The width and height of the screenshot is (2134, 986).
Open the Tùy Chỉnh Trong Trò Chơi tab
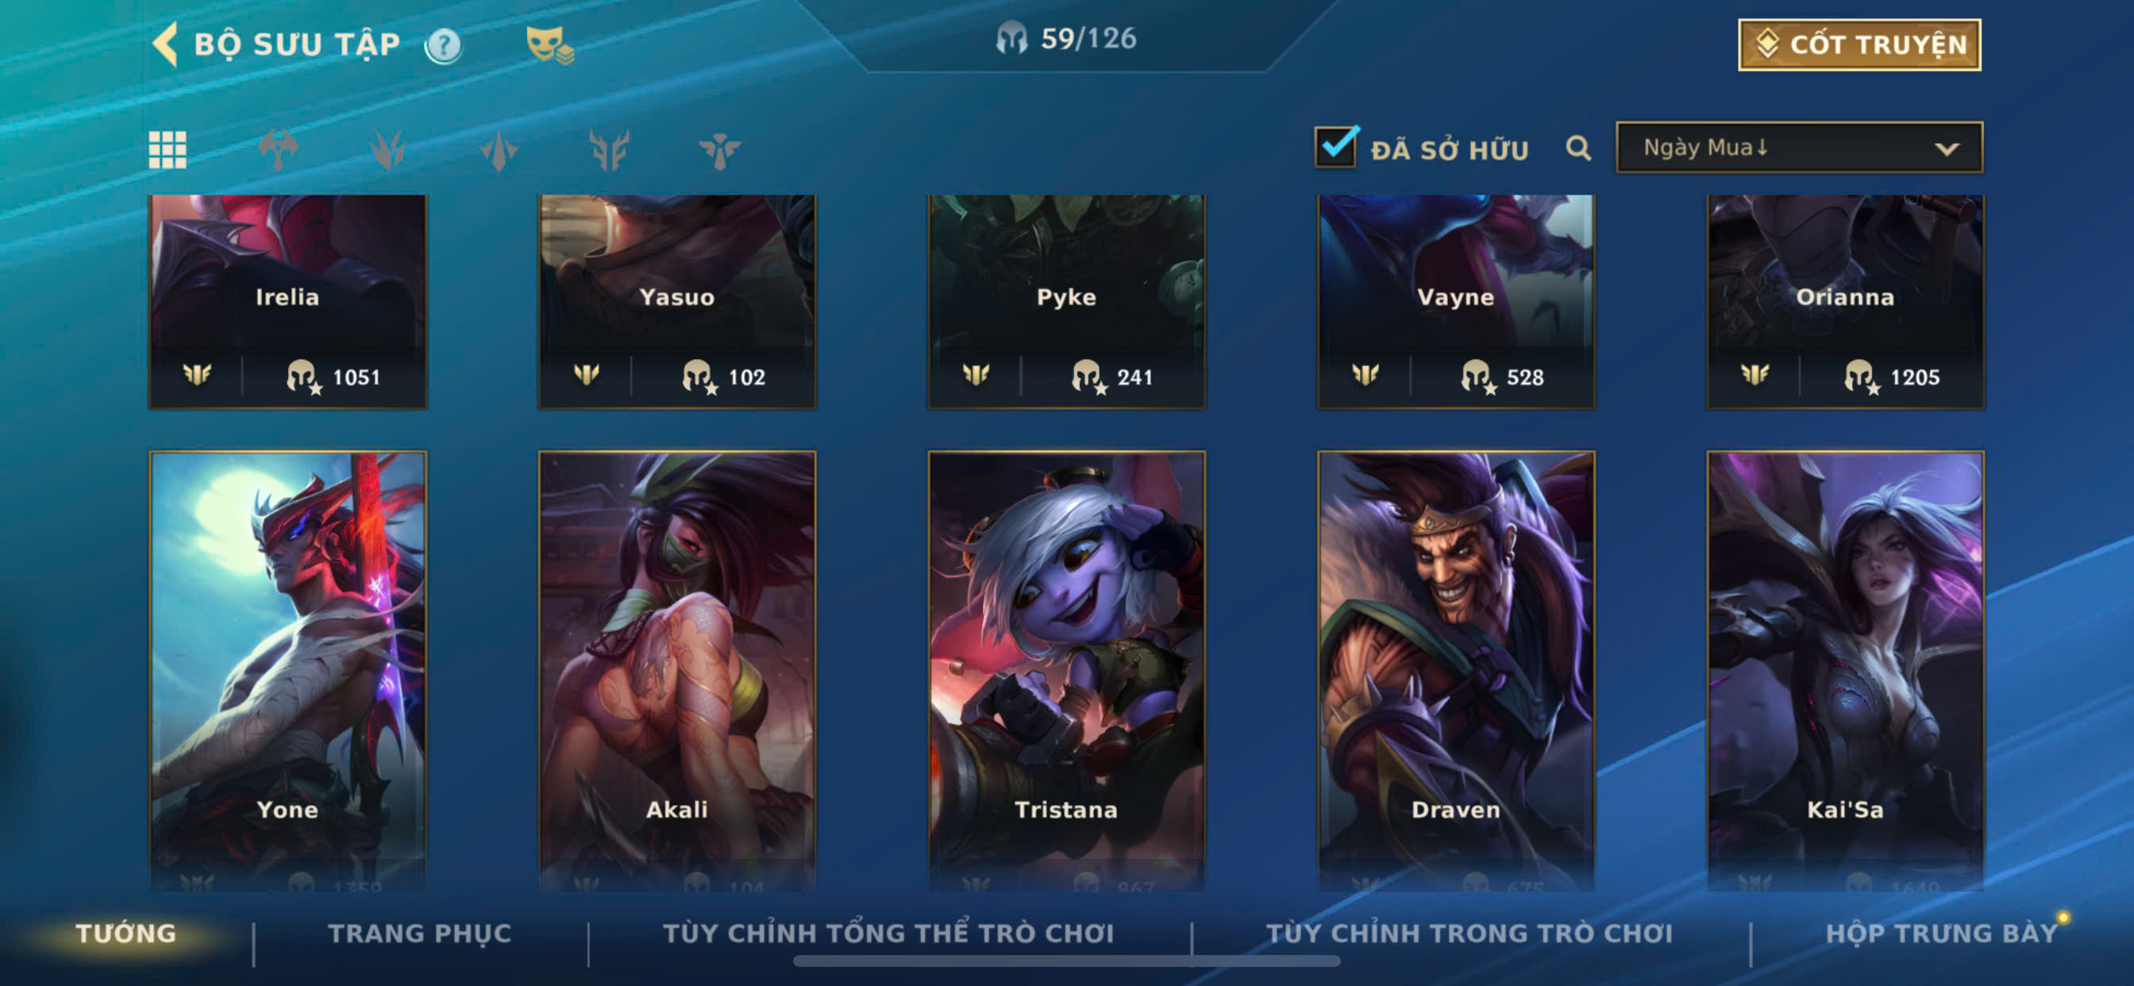[1470, 934]
